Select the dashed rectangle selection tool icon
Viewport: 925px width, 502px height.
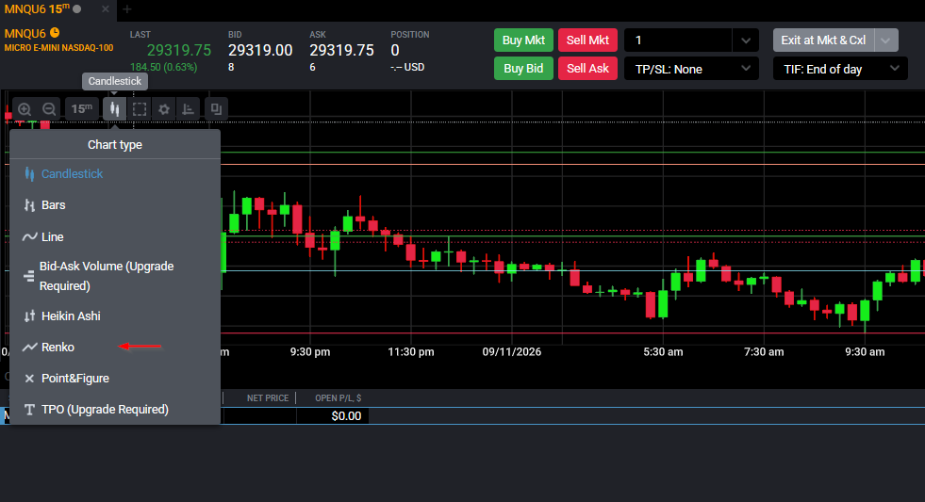pyautogui.click(x=140, y=109)
